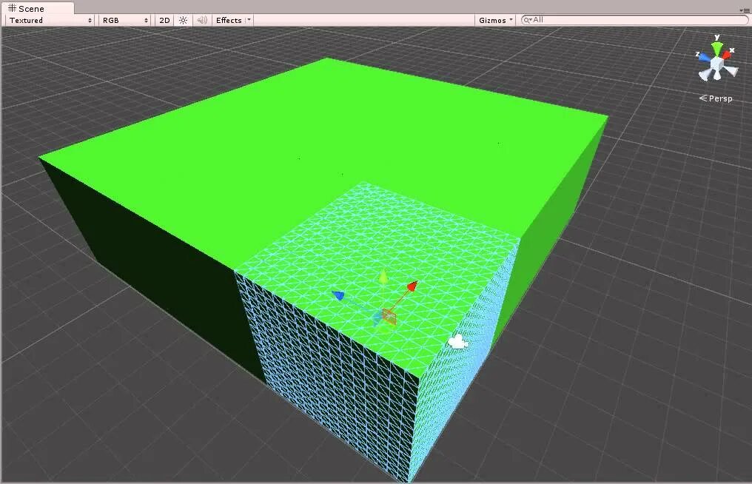This screenshot has width=752, height=484.
Task: Click the blue Z axis cone on scene gizmo
Action: click(704, 56)
